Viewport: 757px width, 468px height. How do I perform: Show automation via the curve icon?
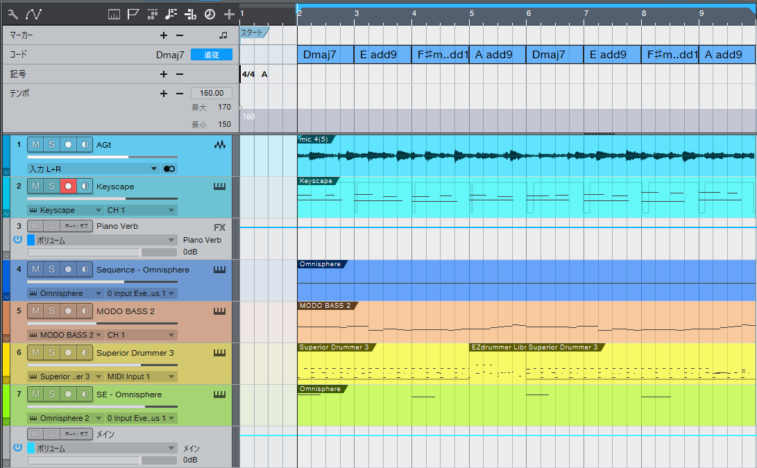click(33, 15)
